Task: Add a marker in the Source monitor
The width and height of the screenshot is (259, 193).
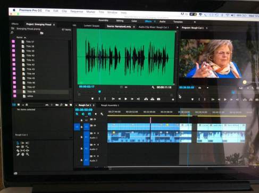Action: point(93,99)
